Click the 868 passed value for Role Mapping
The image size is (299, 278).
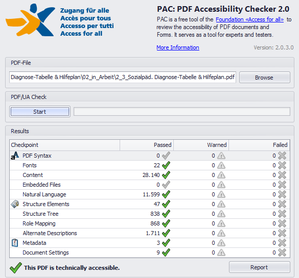point(155,223)
